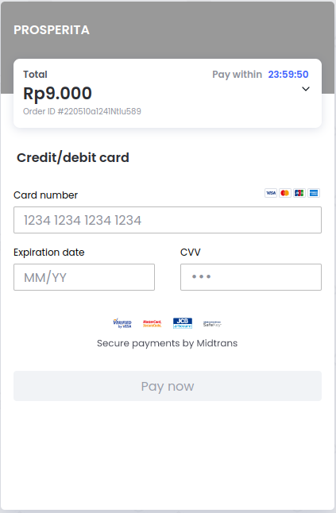The image size is (336, 513).
Task: Click the 23:59:50 countdown timer
Action: [x=288, y=75]
